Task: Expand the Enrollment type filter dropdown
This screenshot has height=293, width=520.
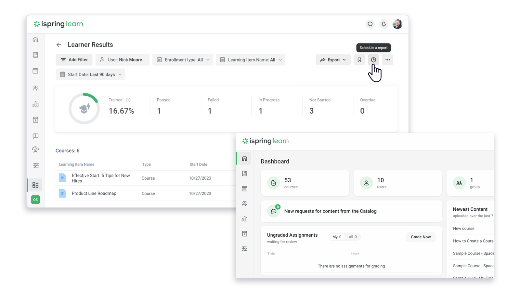Action: [183, 60]
